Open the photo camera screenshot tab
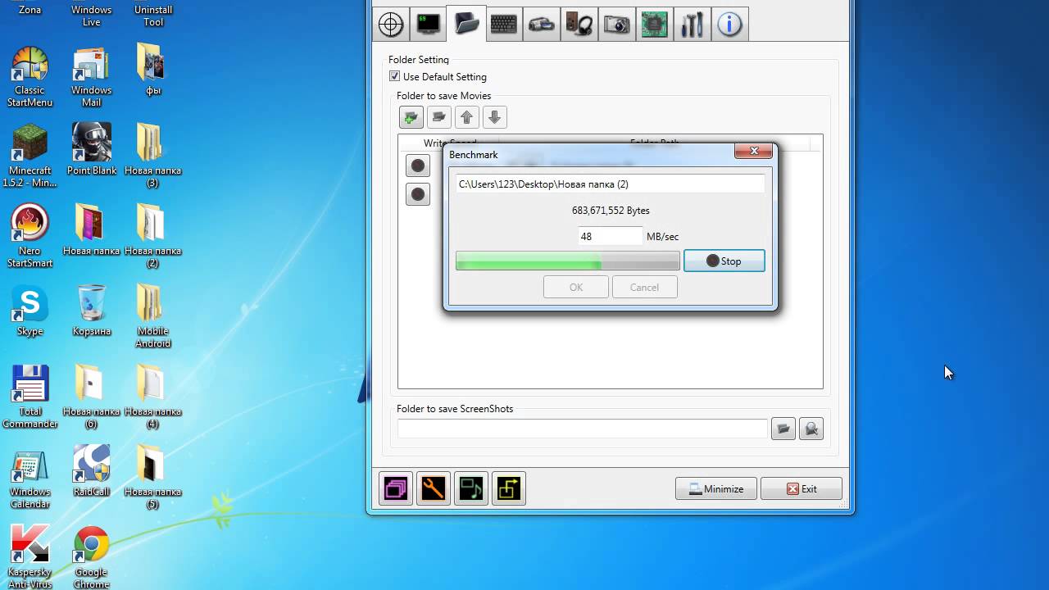Image resolution: width=1049 pixels, height=590 pixels. 617,24
